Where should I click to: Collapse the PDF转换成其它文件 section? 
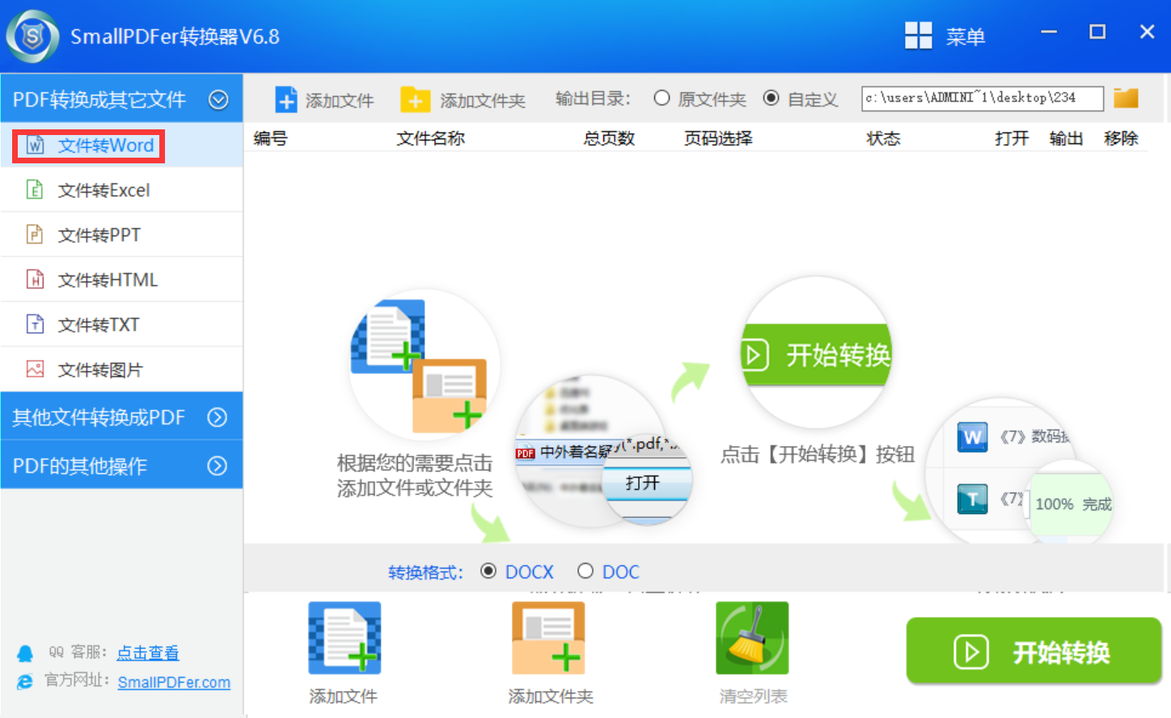point(218,99)
